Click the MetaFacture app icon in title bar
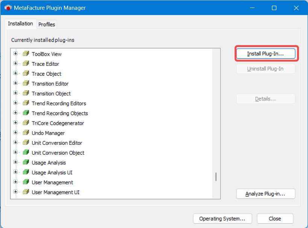Viewport: 308px width, 228px height. click(x=8, y=8)
